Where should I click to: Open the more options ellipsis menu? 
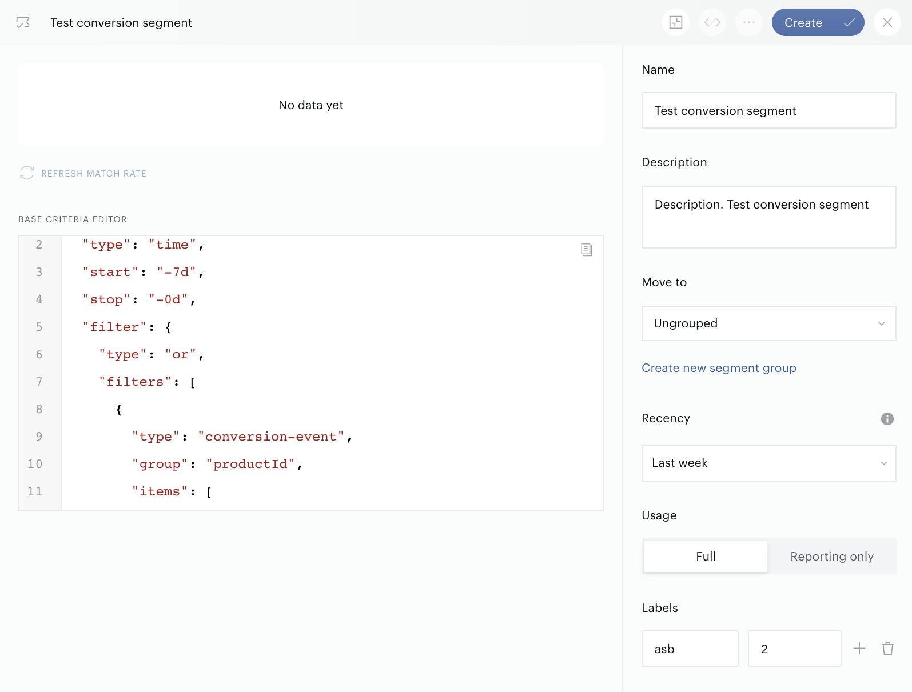(749, 22)
